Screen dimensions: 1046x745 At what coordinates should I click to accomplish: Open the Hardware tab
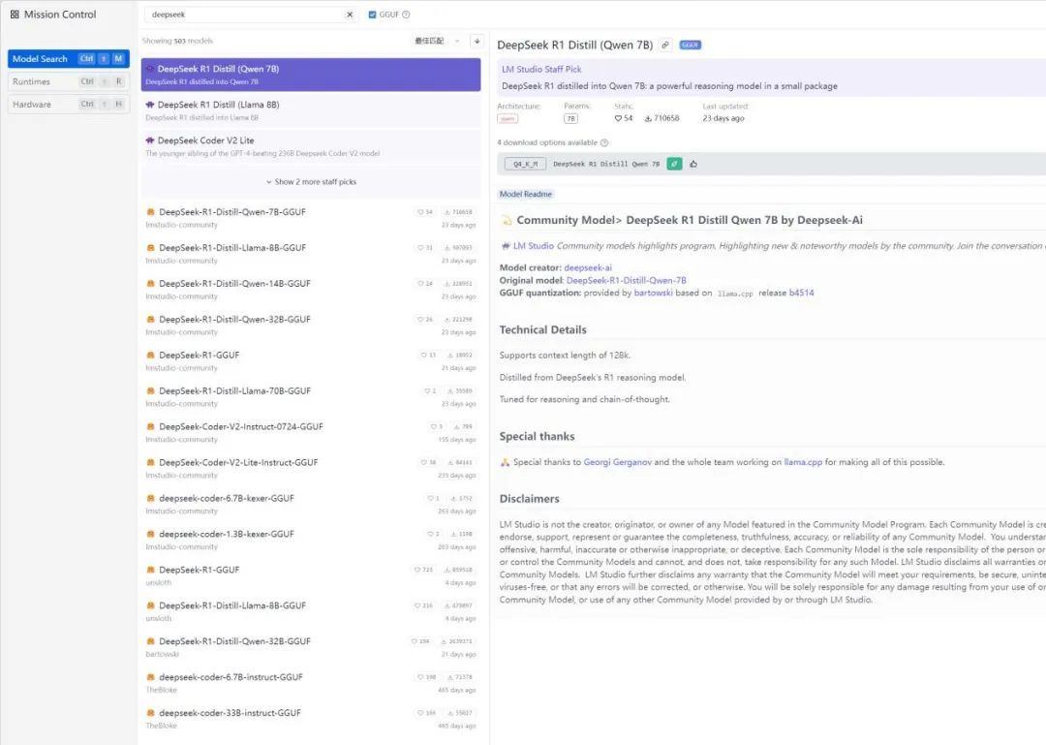click(68, 104)
